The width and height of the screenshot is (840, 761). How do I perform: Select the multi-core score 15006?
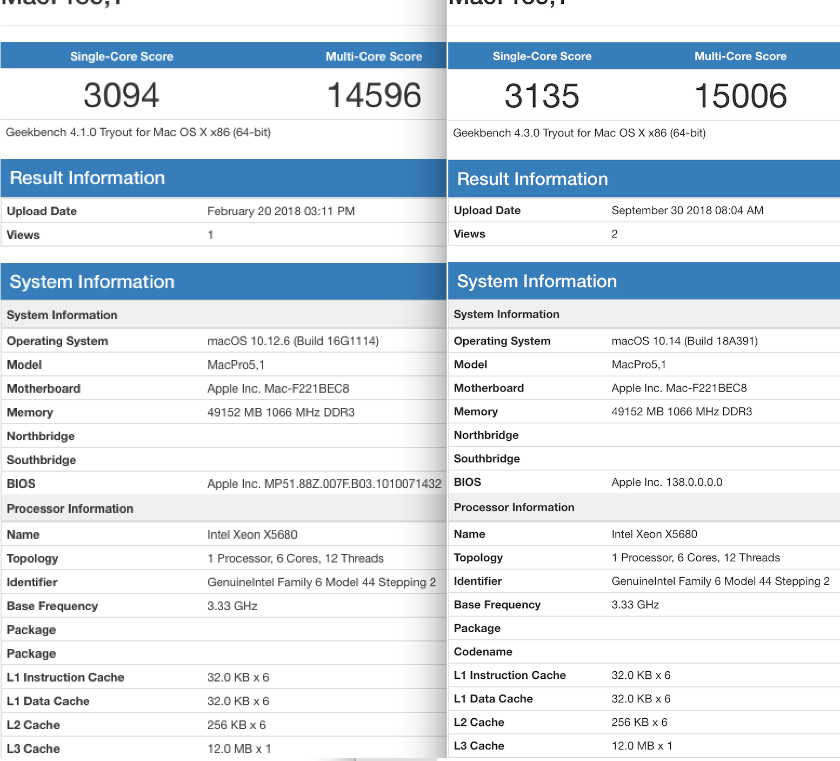pyautogui.click(x=741, y=96)
